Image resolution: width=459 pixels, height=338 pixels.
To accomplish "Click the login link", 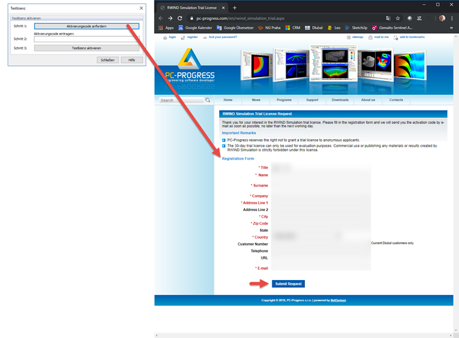I will [x=172, y=37].
